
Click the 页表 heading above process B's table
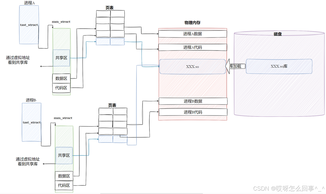tap(112, 105)
